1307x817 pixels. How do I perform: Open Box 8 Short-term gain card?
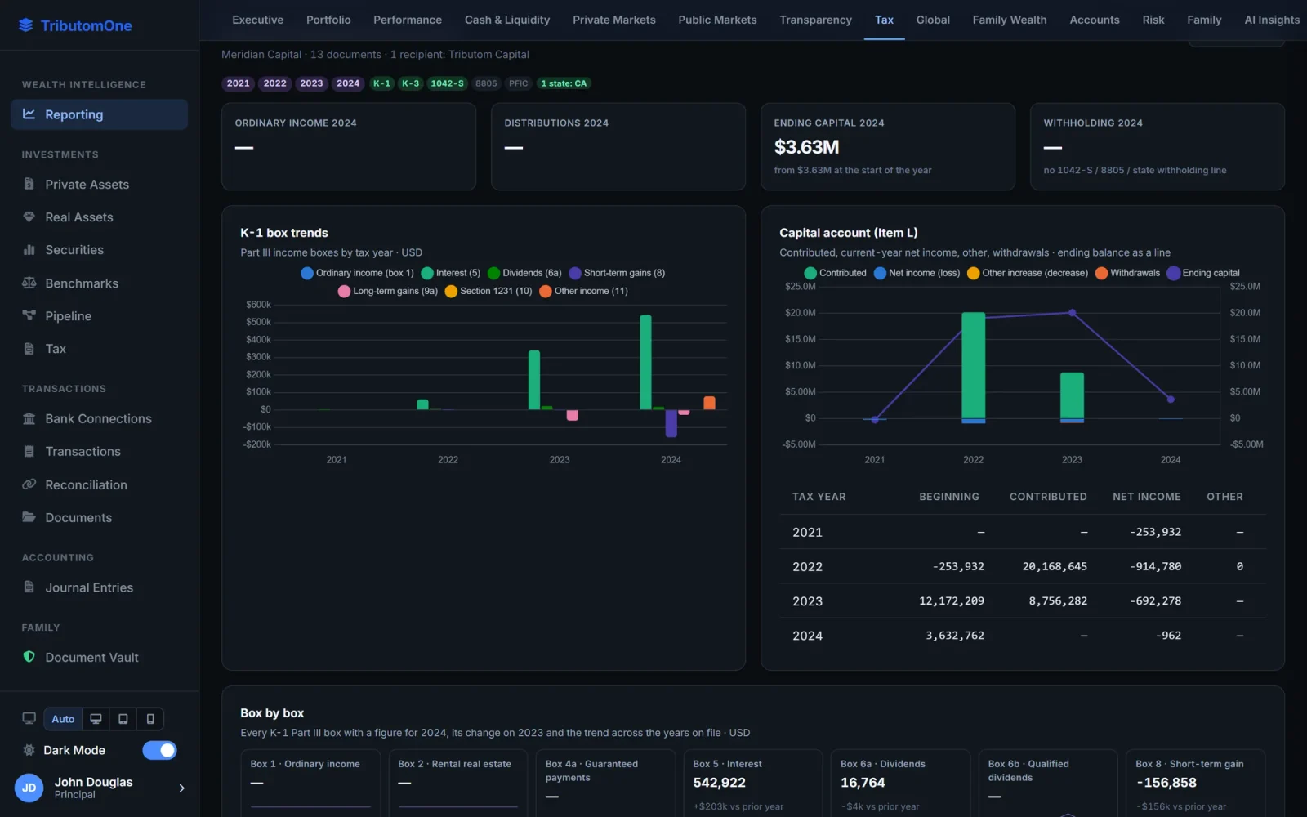(1195, 783)
